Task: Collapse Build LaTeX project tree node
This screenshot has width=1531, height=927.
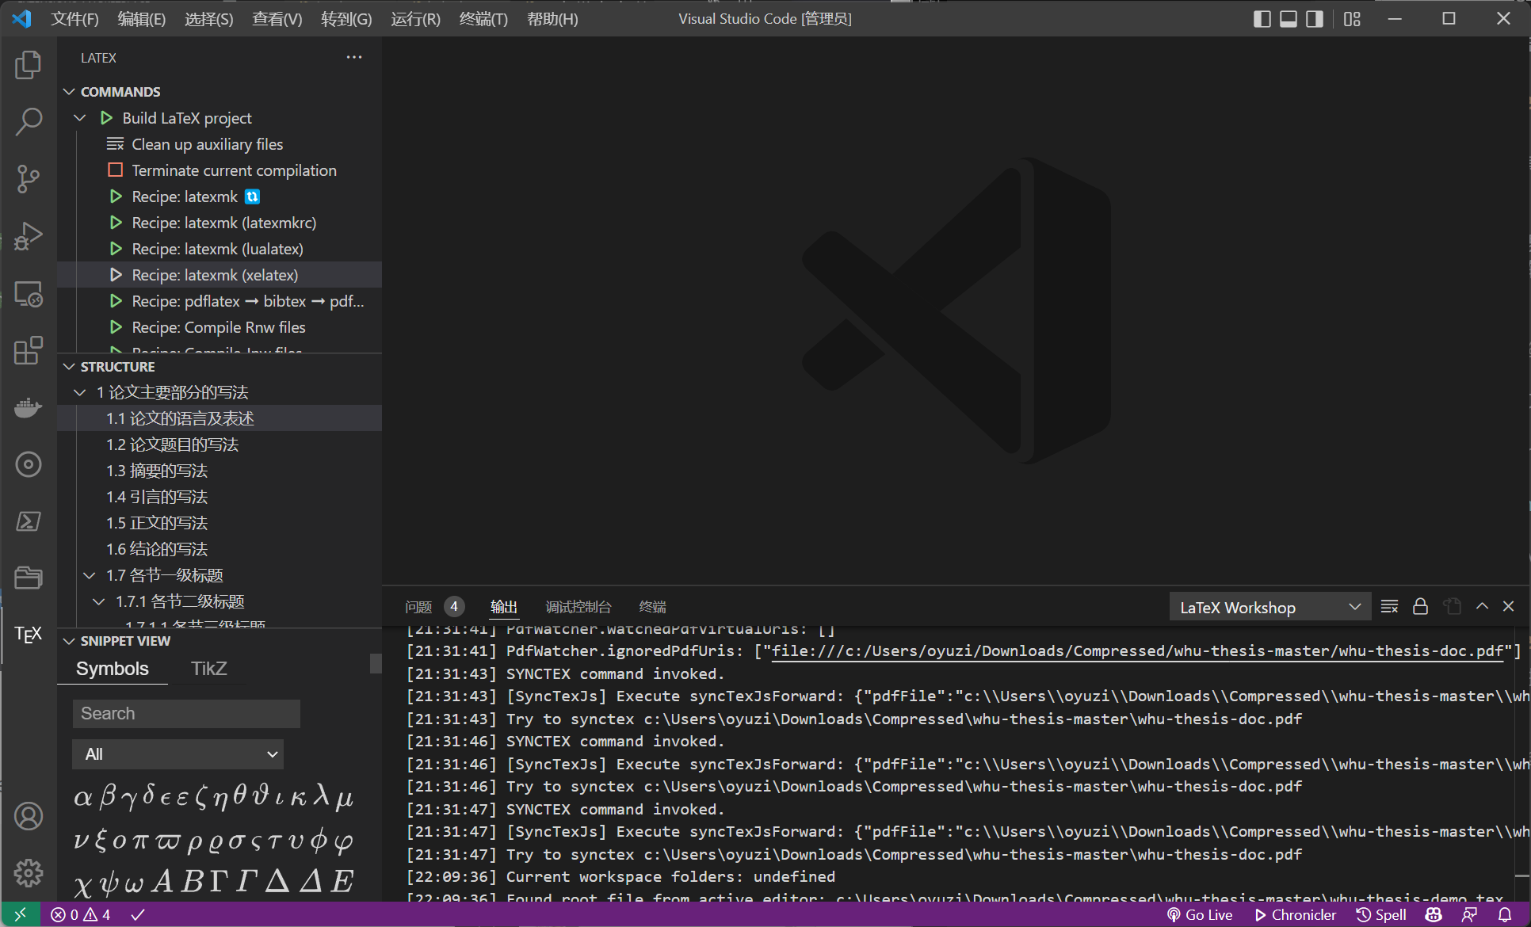Action: [80, 118]
